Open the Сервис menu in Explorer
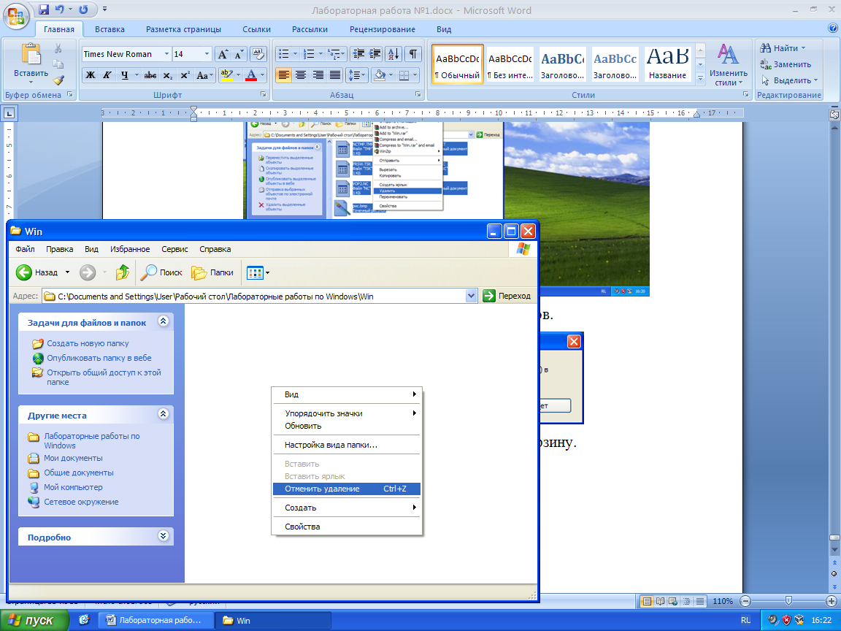This screenshot has width=841, height=631. (175, 249)
